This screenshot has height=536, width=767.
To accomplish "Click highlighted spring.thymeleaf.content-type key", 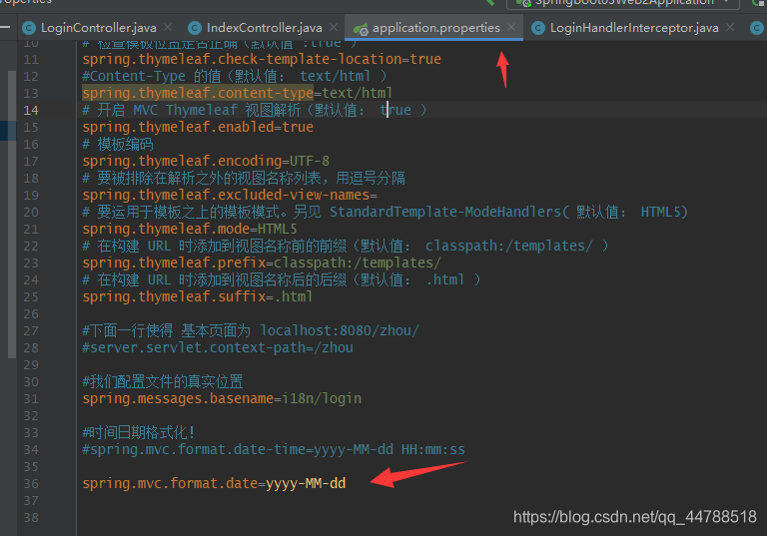I will [198, 93].
